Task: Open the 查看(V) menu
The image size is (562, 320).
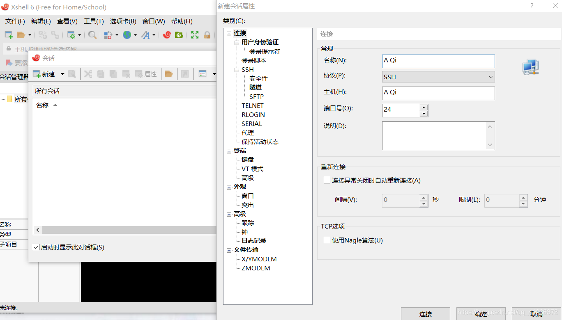Action: coord(67,21)
